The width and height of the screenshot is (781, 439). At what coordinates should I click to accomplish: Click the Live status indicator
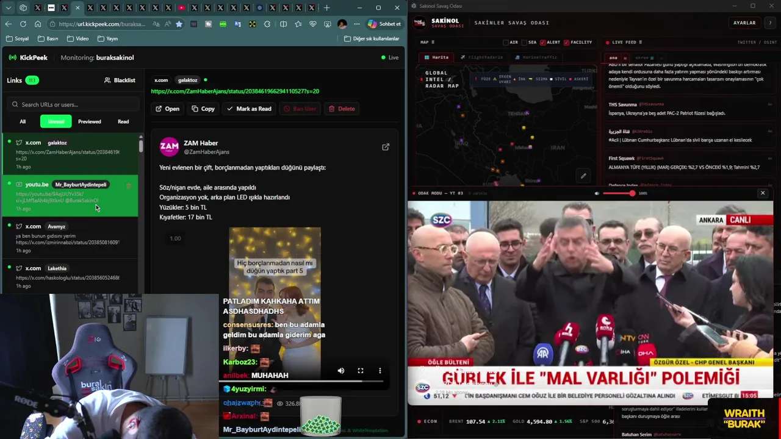coord(390,57)
